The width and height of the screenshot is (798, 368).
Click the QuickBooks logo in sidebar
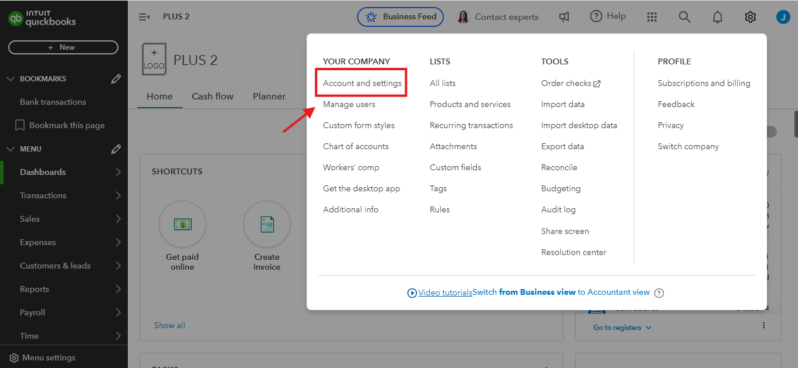42,18
